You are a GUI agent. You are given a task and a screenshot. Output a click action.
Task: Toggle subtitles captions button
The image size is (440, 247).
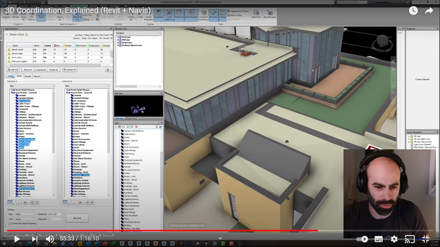378,239
